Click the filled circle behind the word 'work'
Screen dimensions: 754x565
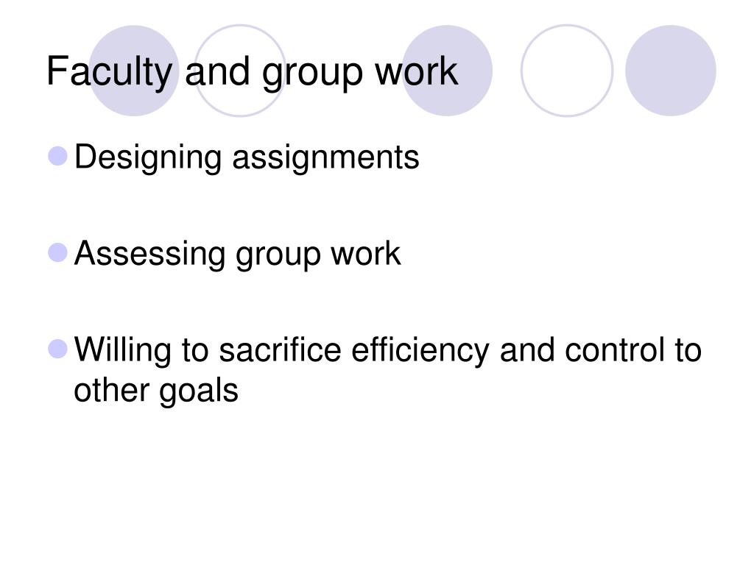tap(447, 71)
